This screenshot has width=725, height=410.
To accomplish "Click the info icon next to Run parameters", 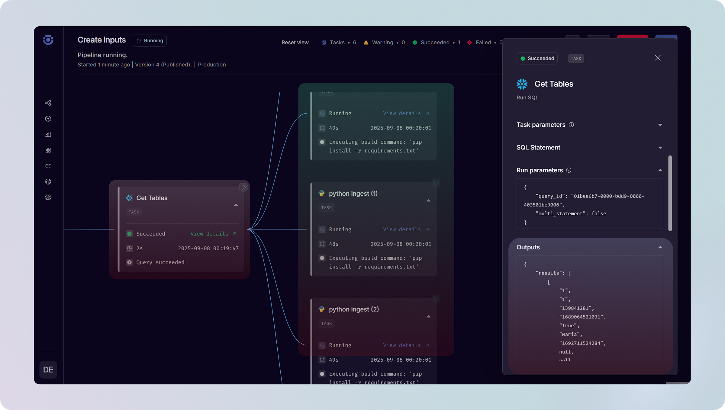I will 569,170.
